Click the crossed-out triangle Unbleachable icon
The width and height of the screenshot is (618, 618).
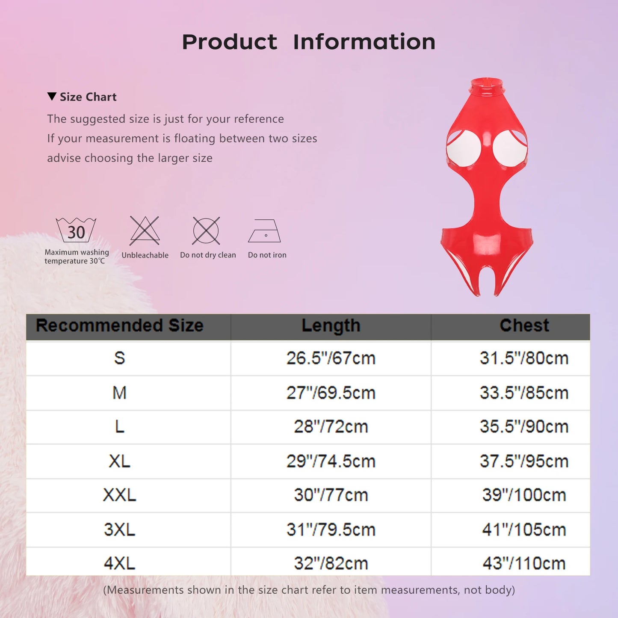coord(145,231)
